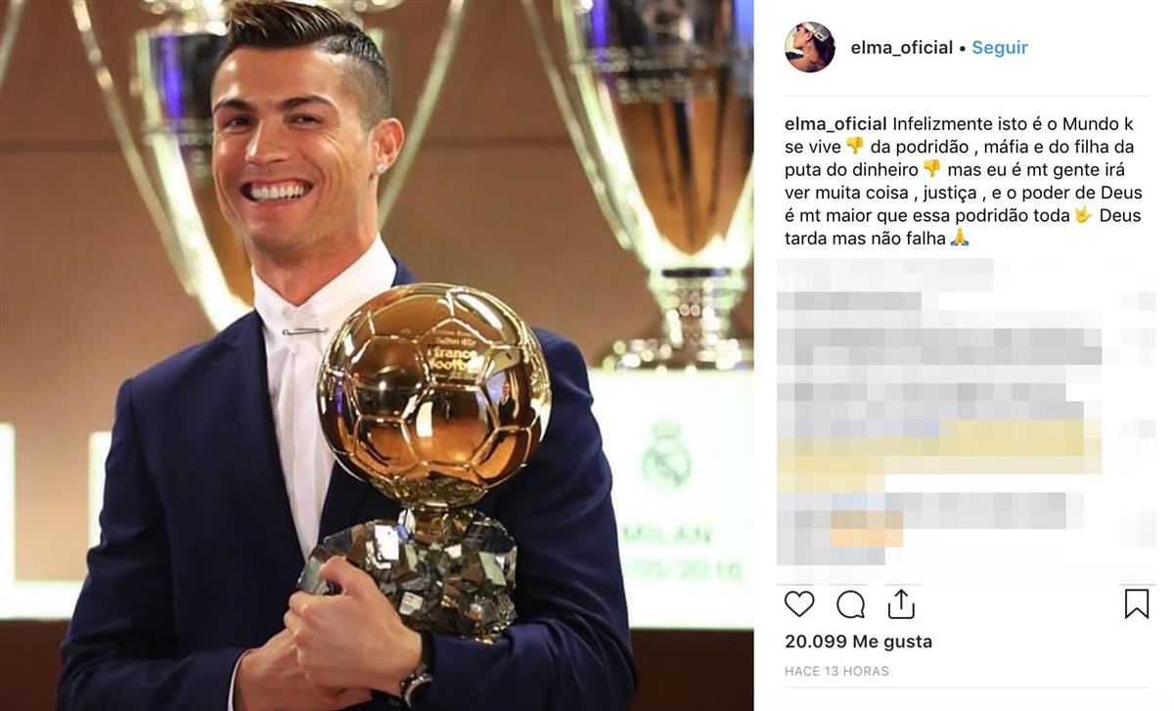Open the elma_oficial profile avatar
Image resolution: width=1174 pixels, height=711 pixels.
pyautogui.click(x=810, y=47)
